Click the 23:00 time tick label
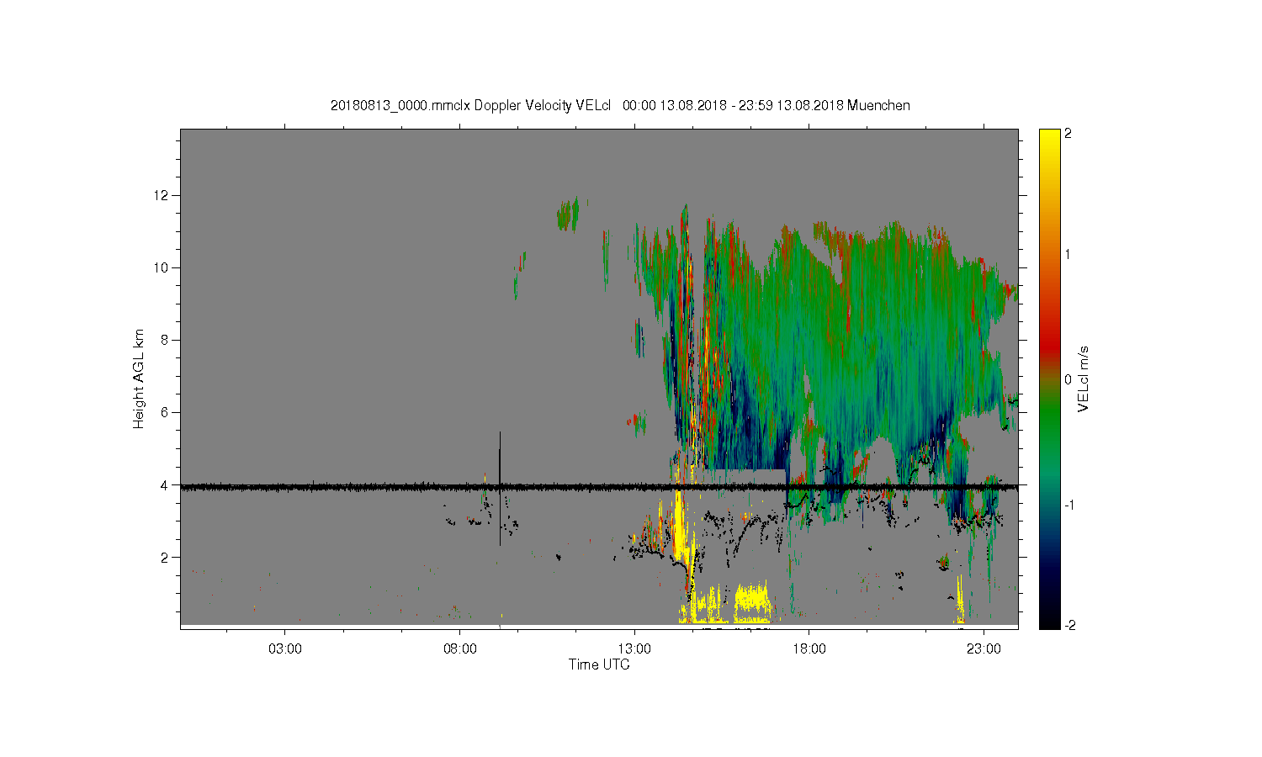The image size is (1262, 757). click(984, 649)
